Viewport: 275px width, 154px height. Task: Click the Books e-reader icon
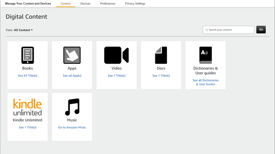pos(28,55)
